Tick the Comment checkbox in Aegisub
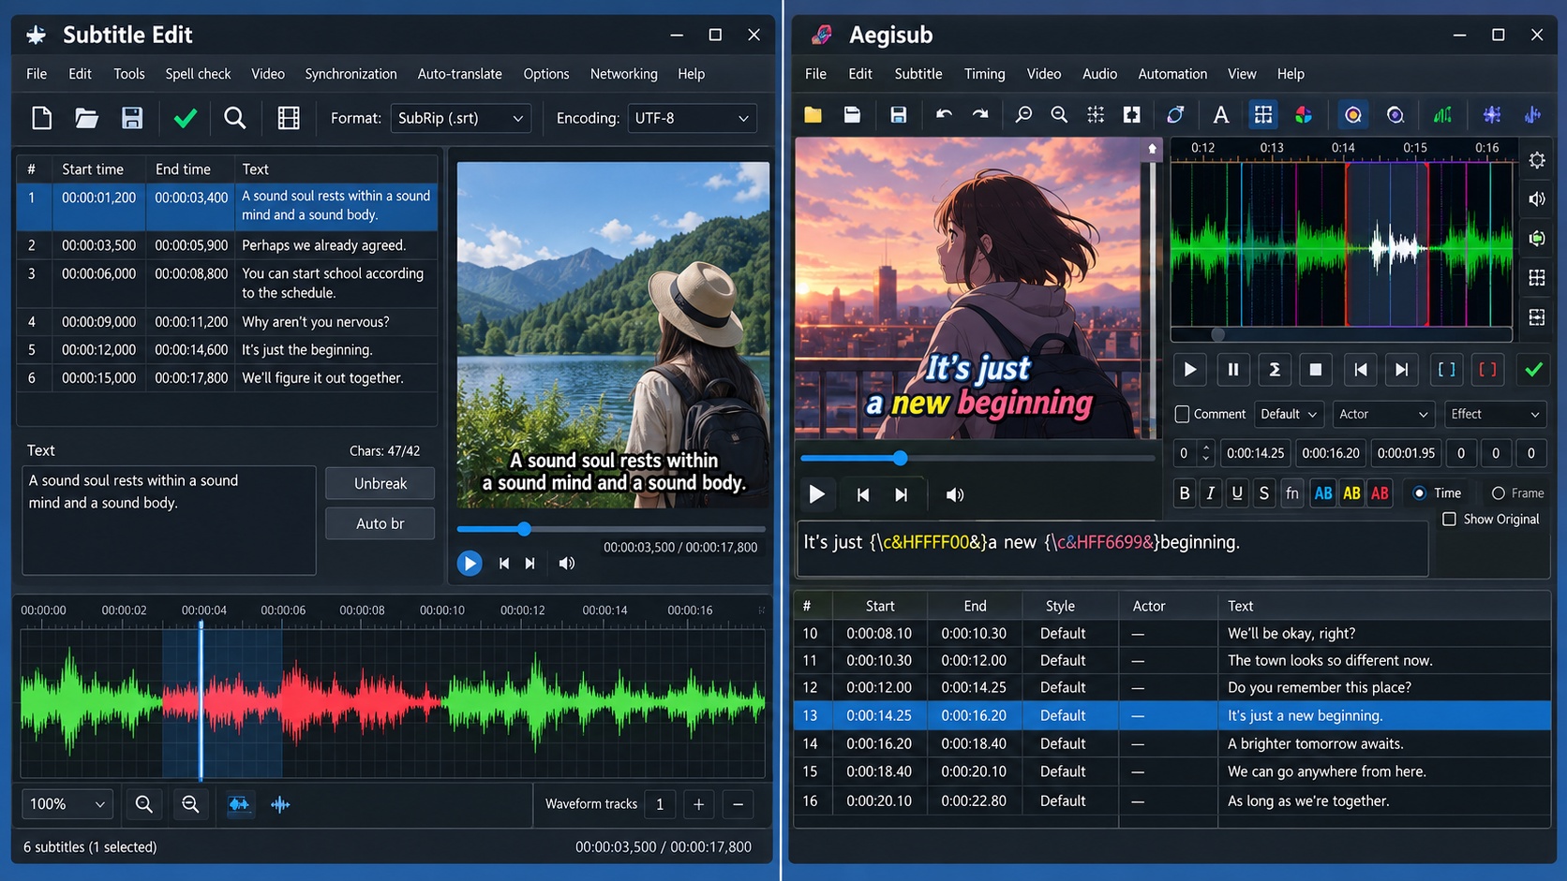Image resolution: width=1567 pixels, height=881 pixels. pos(1182,414)
